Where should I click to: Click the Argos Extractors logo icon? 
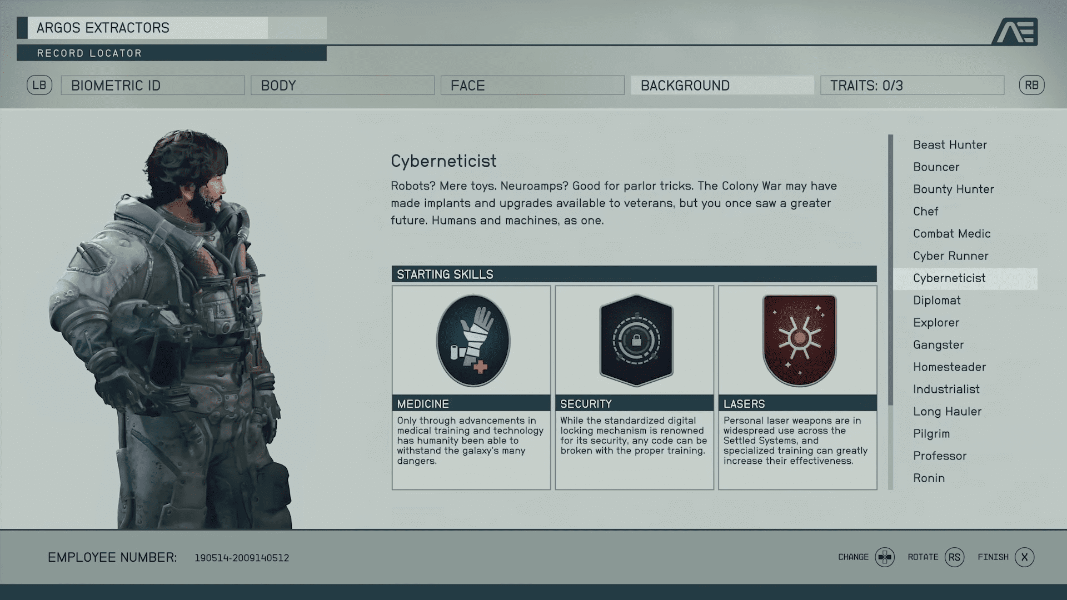[1018, 31]
